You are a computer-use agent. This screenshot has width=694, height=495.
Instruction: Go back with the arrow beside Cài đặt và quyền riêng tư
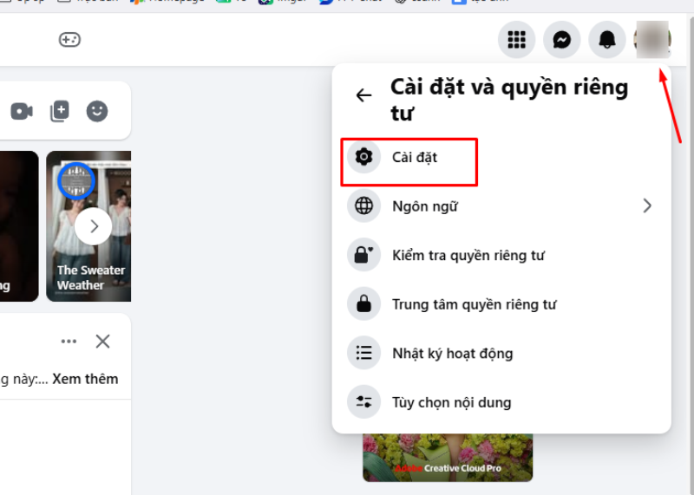[363, 95]
